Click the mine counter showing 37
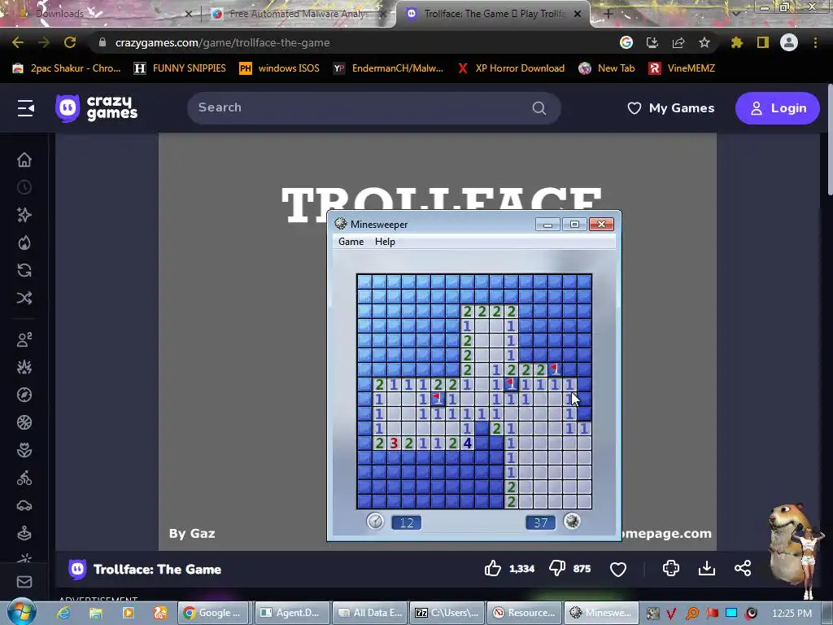833x625 pixels. click(x=540, y=522)
